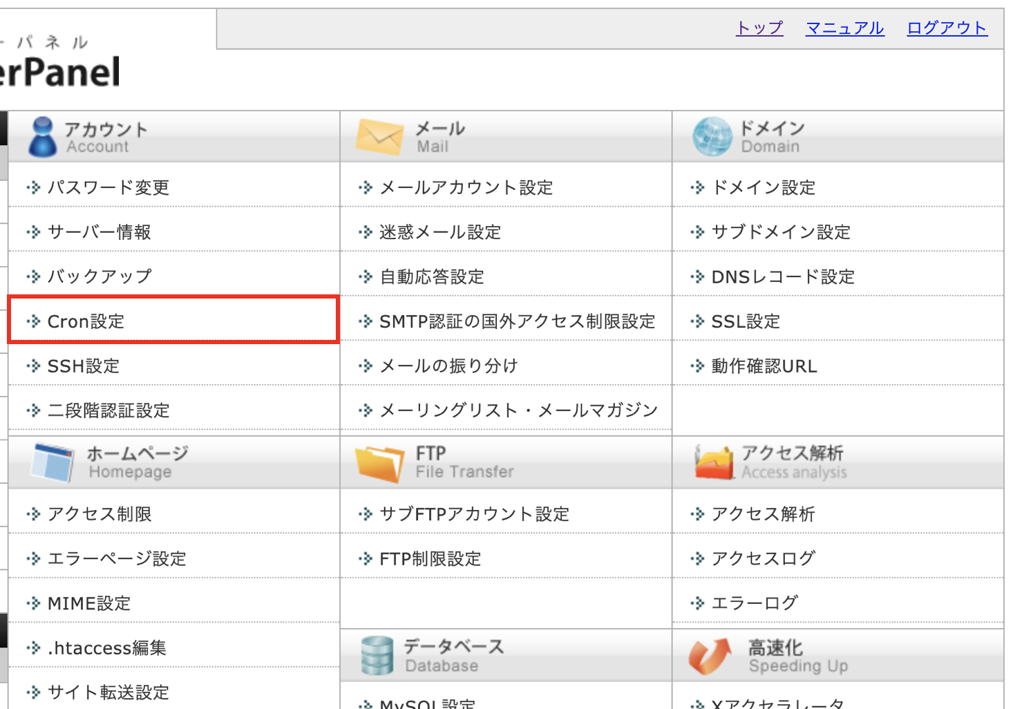The height and width of the screenshot is (709, 1024).
Task: Open the Cron設定 link
Action: 86,321
